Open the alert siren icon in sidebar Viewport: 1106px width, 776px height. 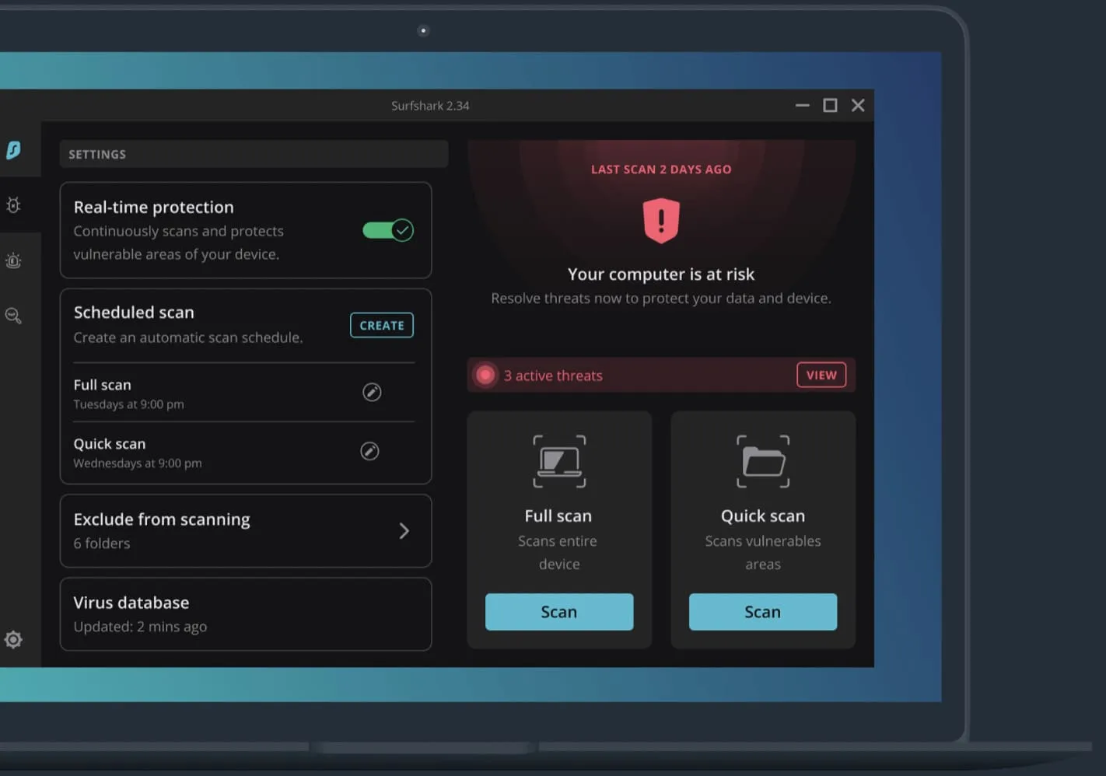click(x=13, y=260)
